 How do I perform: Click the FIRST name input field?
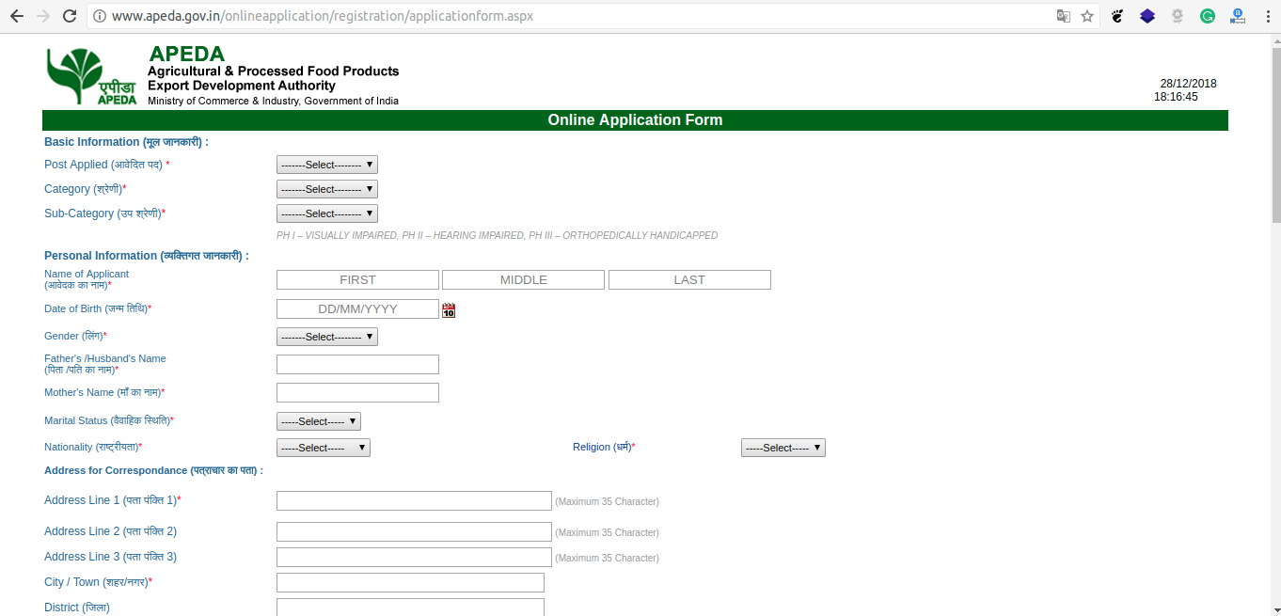point(357,280)
